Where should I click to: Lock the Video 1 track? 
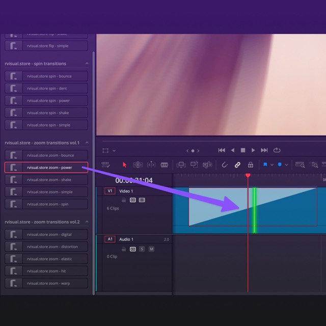(124, 200)
